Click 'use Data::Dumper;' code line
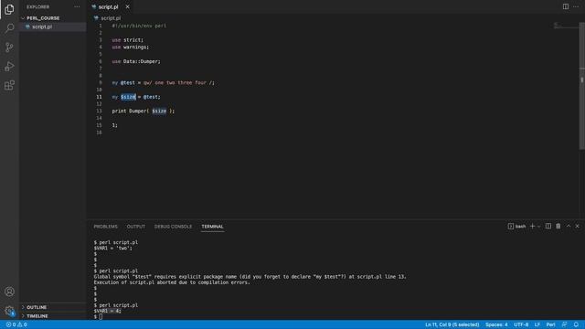Viewport: 585px width, 329px height. pyautogui.click(x=136, y=61)
